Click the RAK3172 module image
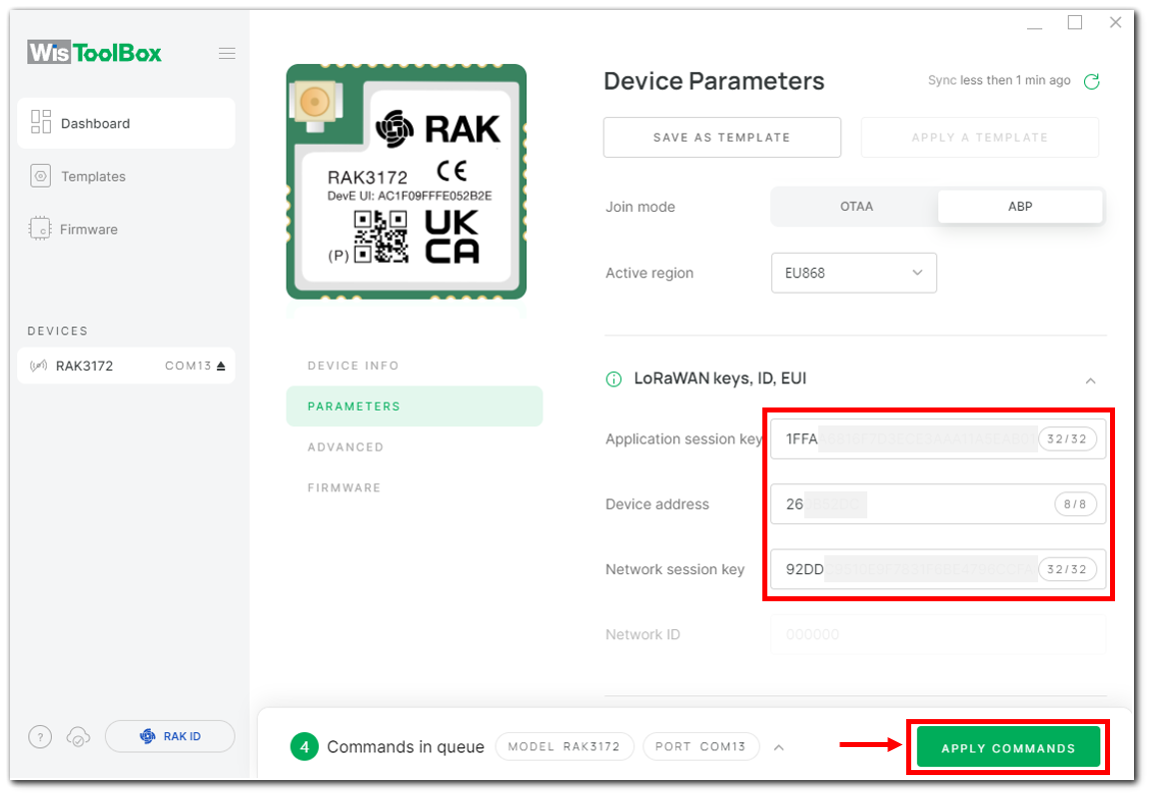 pyautogui.click(x=407, y=182)
